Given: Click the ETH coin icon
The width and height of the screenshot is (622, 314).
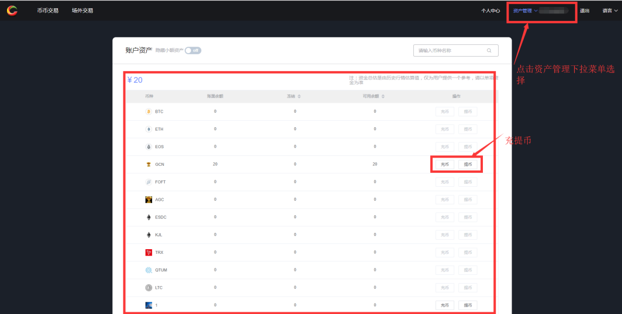Looking at the screenshot, I should [148, 129].
